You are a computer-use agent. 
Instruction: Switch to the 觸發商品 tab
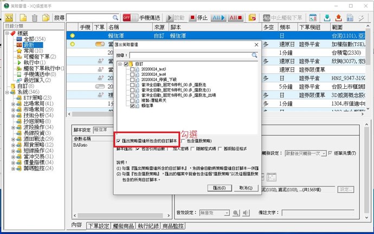pyautogui.click(x=124, y=226)
